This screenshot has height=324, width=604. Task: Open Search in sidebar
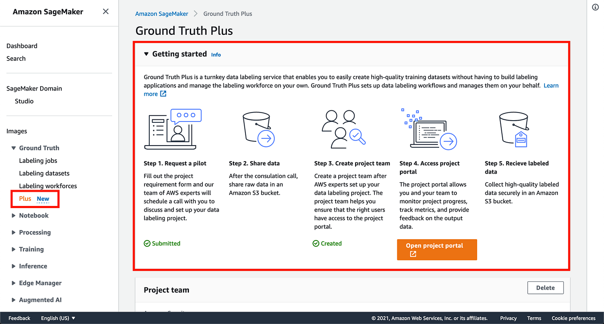click(16, 59)
